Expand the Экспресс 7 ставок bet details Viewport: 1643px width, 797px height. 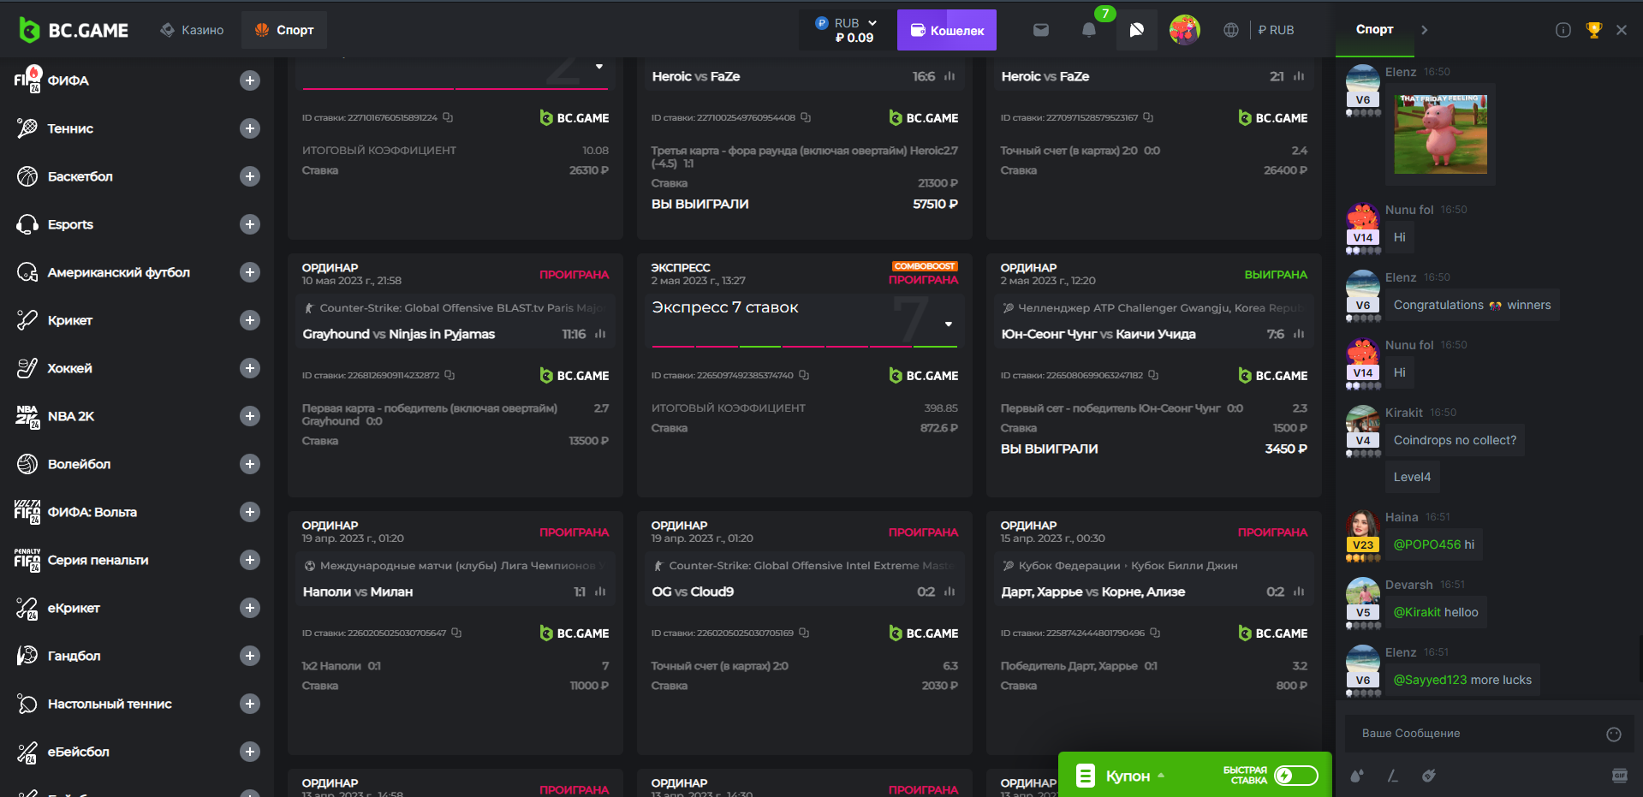point(949,324)
